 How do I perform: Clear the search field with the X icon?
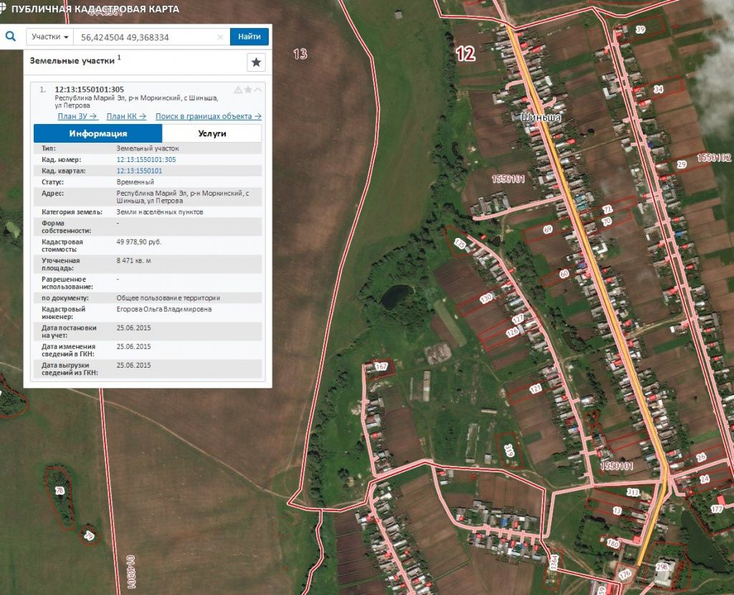click(220, 37)
